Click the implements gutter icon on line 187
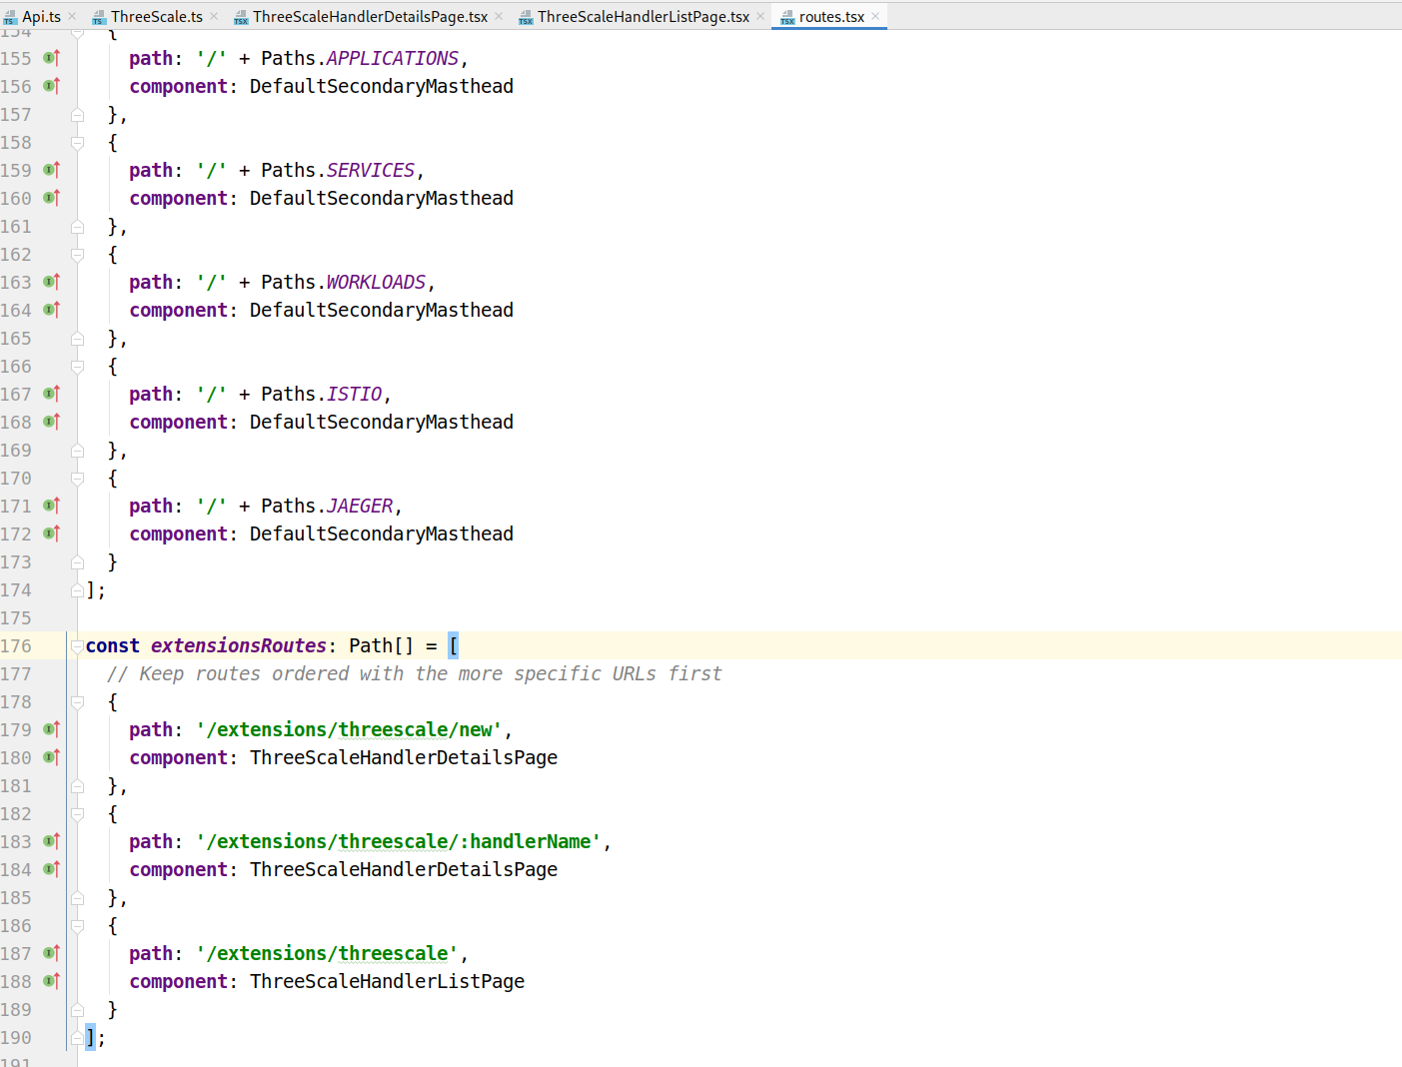Viewport: 1402px width, 1067px height. click(52, 953)
